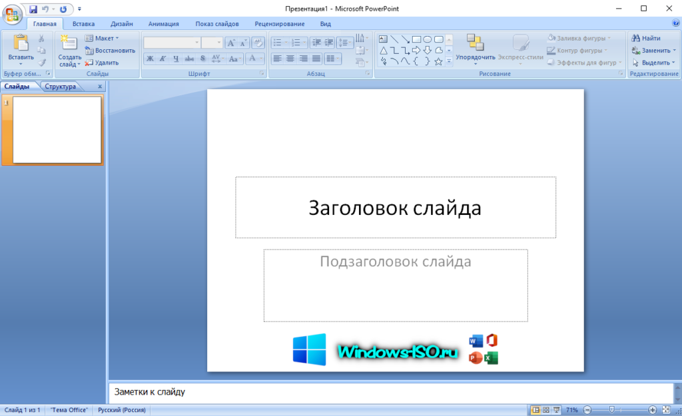Choose the arrow line shape in gallery
This screenshot has height=416, width=682.
tap(406, 39)
